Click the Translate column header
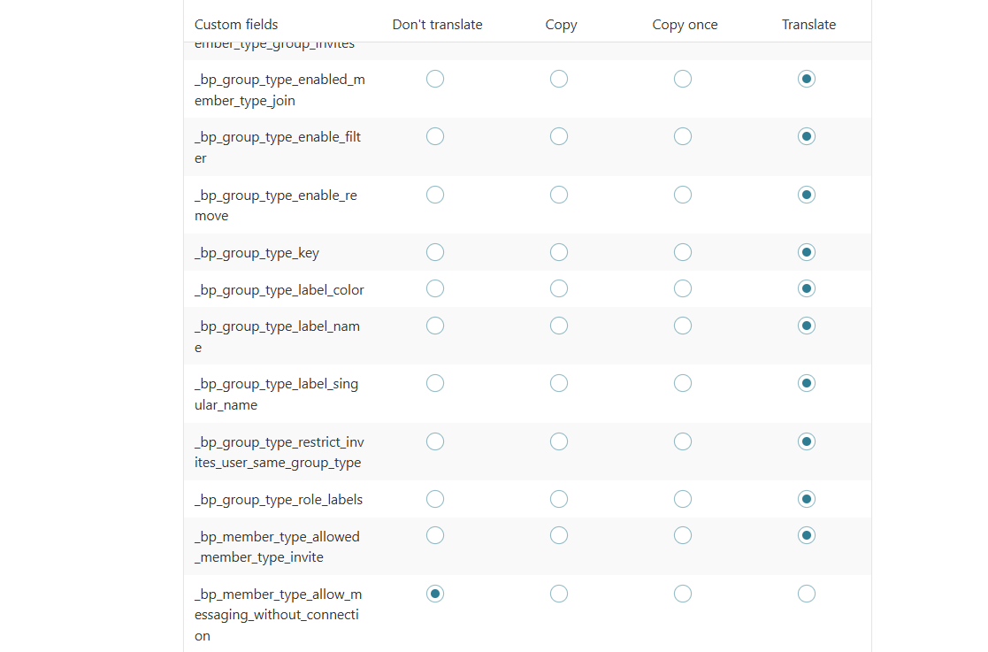988x652 pixels. [x=808, y=25]
